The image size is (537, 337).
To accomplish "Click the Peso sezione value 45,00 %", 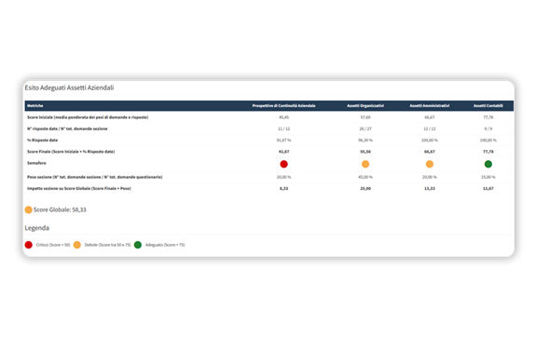I will [365, 177].
